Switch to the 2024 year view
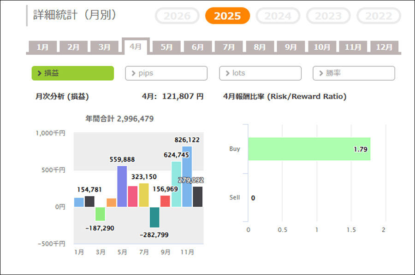Screen dimensions: 415x275 click(x=278, y=16)
